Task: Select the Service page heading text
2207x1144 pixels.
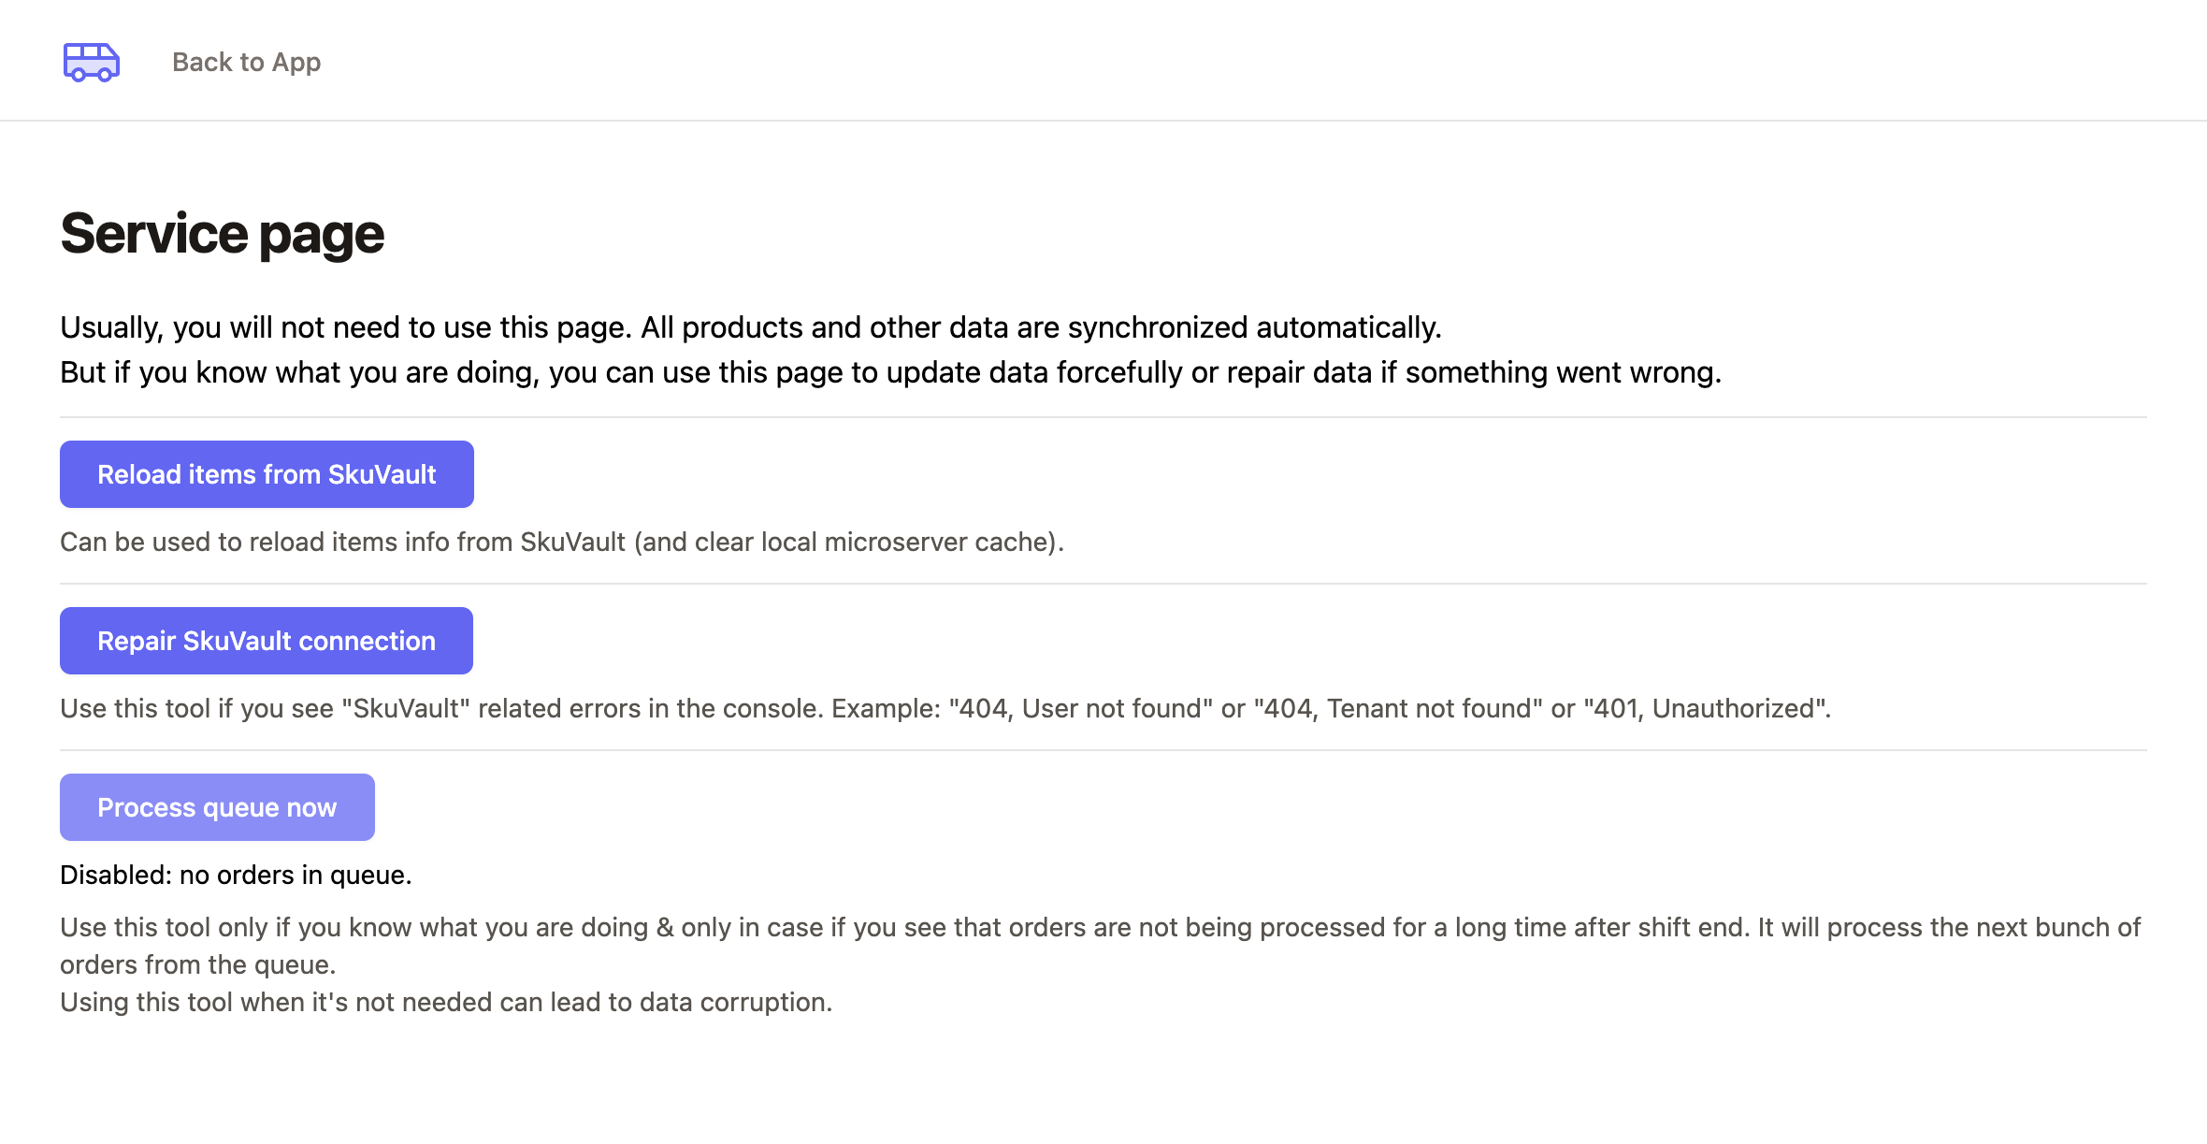Action: coord(222,233)
